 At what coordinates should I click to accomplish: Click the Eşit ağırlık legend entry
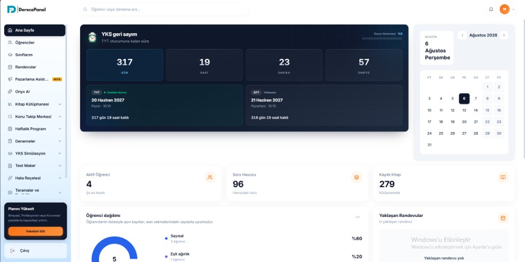click(264, 256)
